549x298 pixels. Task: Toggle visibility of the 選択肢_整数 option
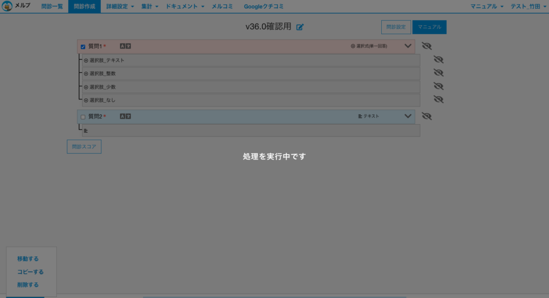point(438,73)
